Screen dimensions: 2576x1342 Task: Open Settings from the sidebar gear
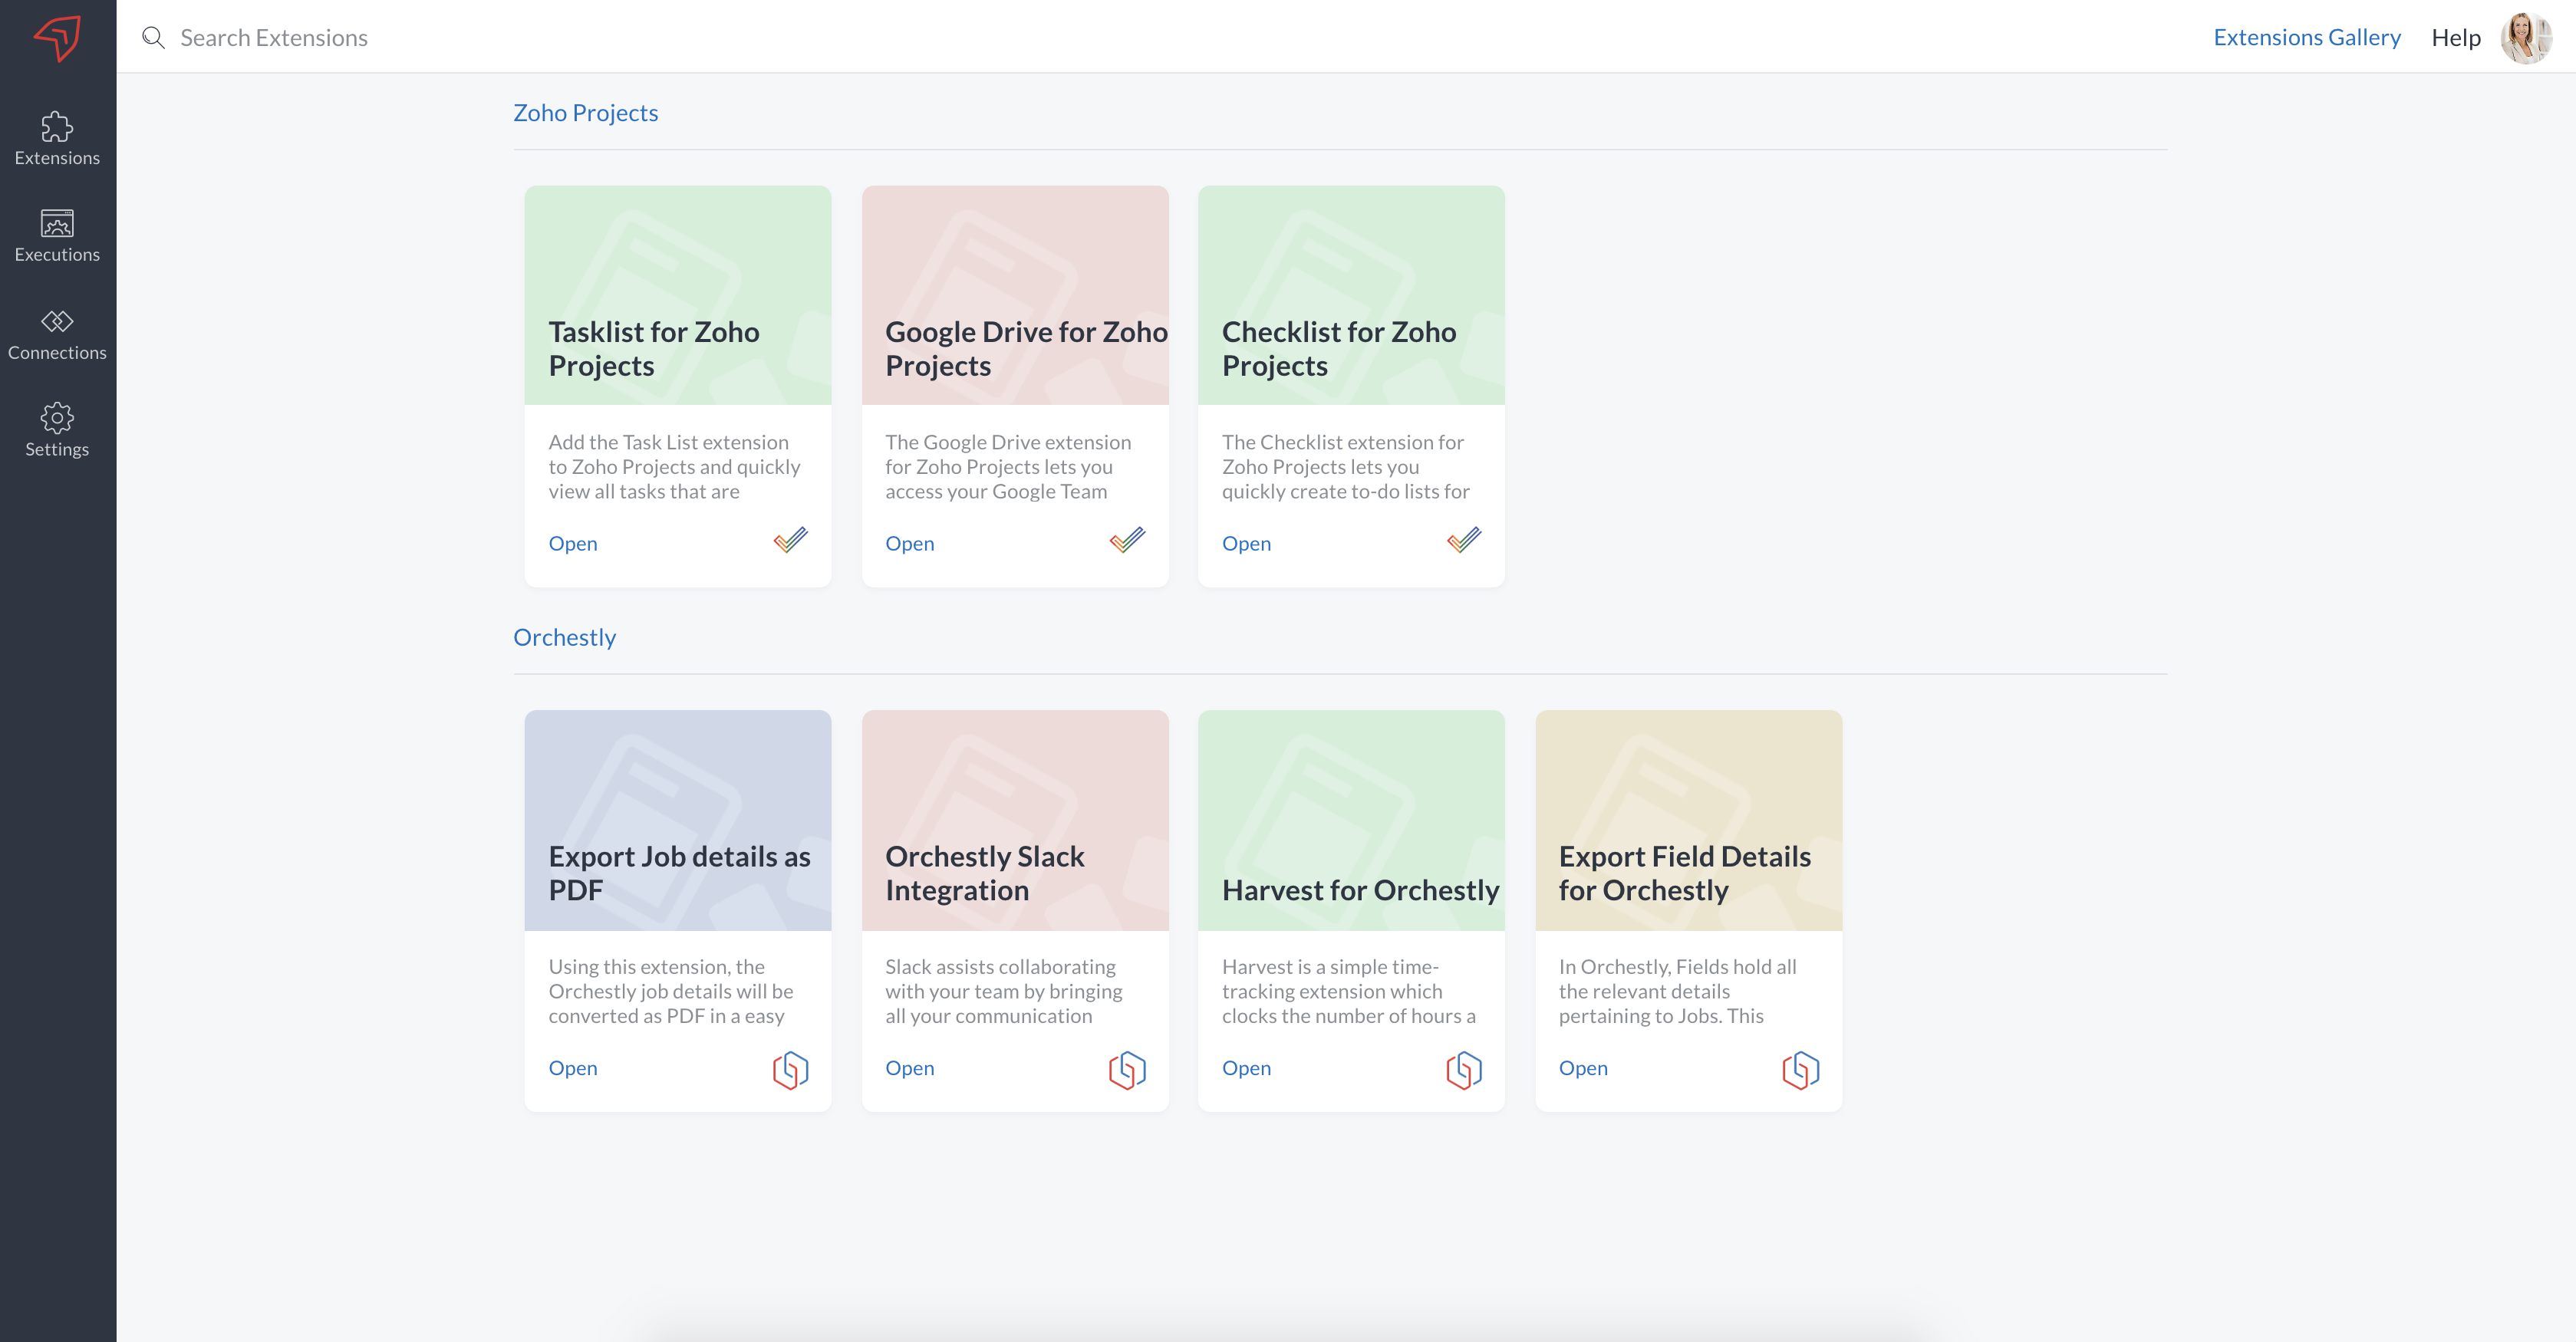tap(57, 430)
